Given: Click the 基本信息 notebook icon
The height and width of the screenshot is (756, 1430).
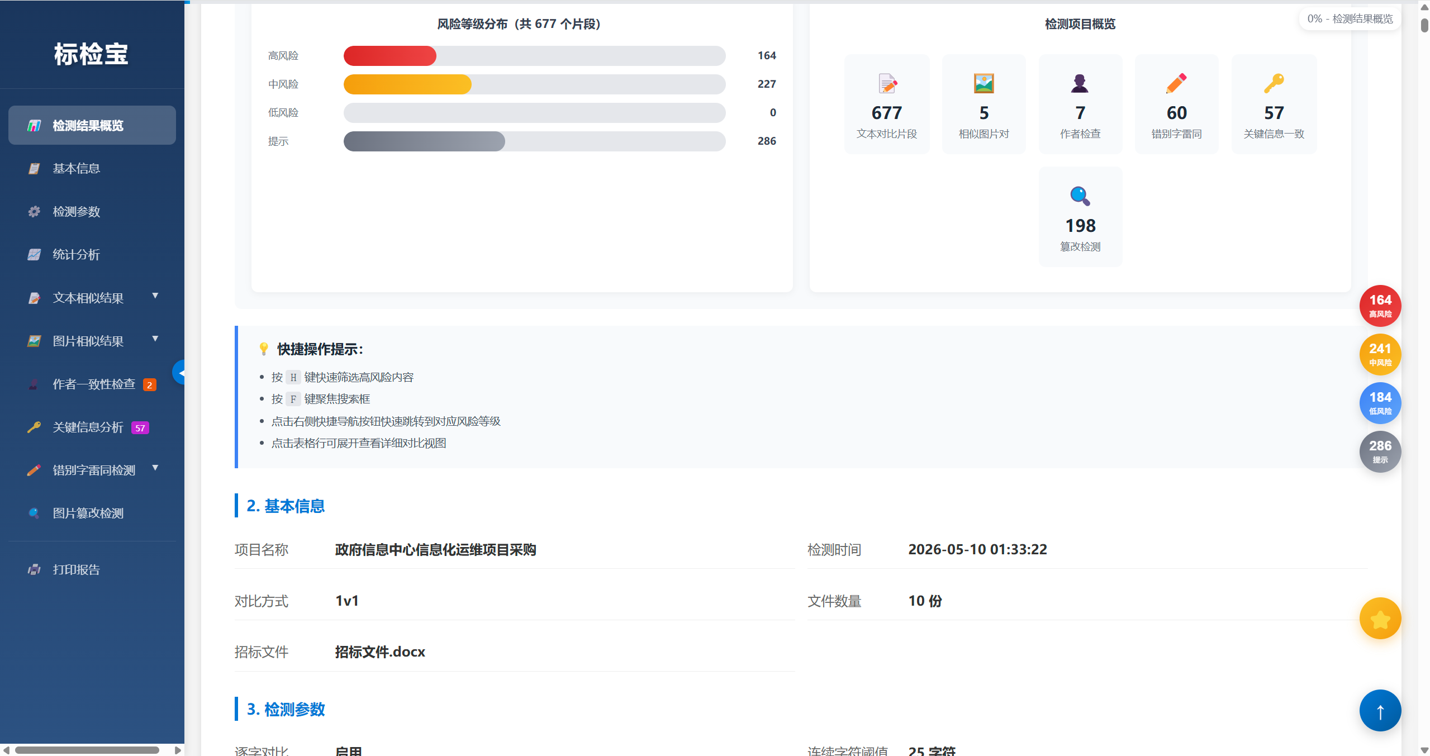Looking at the screenshot, I should click(x=34, y=168).
